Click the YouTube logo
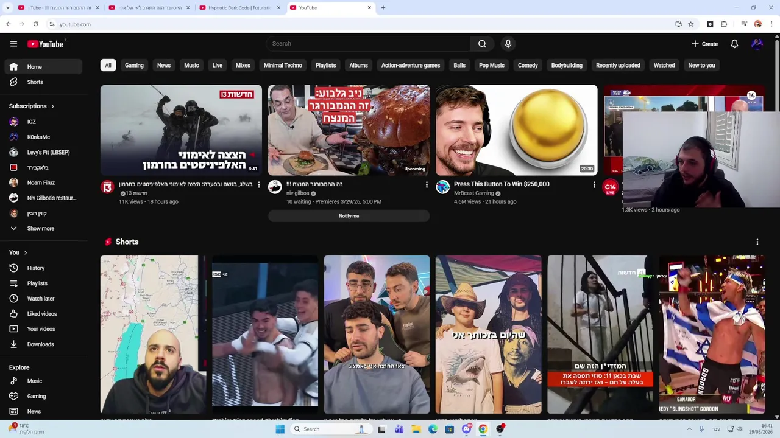 [46, 44]
